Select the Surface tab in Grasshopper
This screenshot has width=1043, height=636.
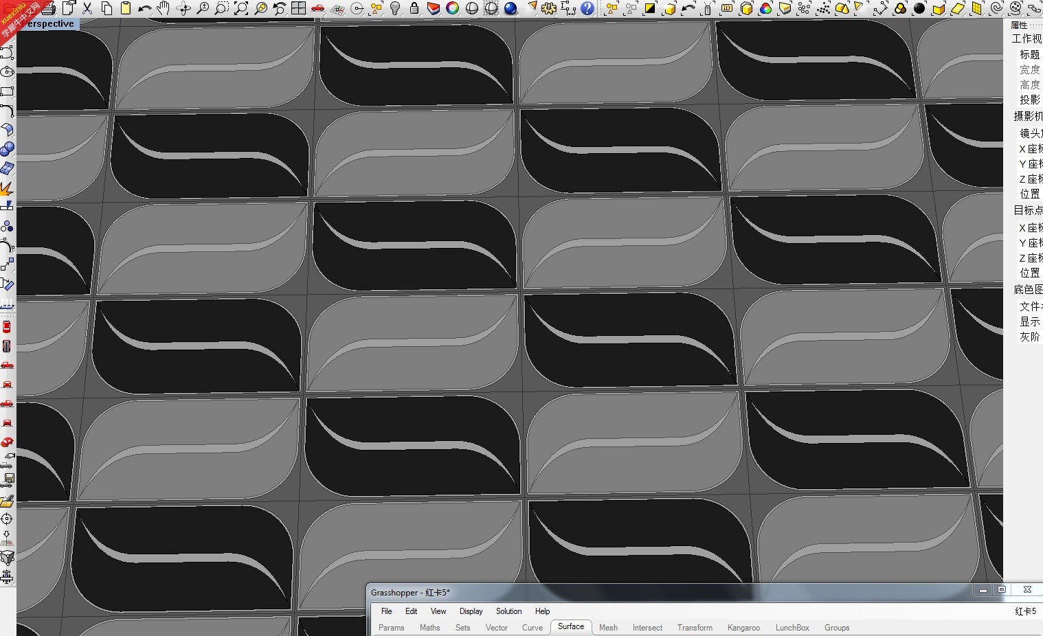click(x=571, y=626)
